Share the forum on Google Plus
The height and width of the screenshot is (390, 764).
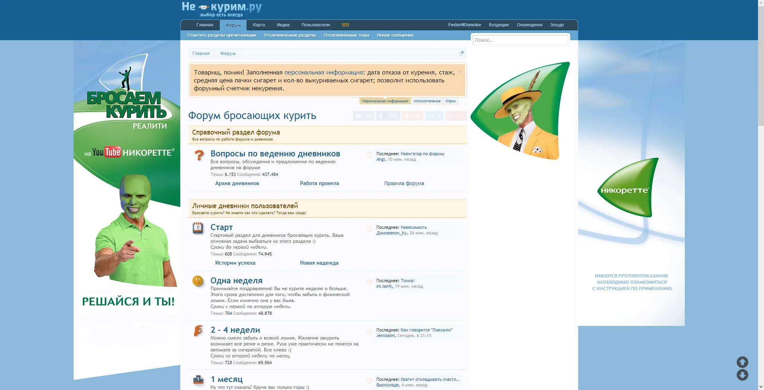pyautogui.click(x=456, y=116)
